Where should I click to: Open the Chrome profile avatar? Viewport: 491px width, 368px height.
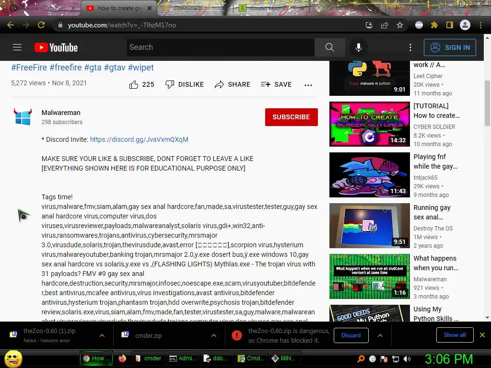(x=465, y=25)
